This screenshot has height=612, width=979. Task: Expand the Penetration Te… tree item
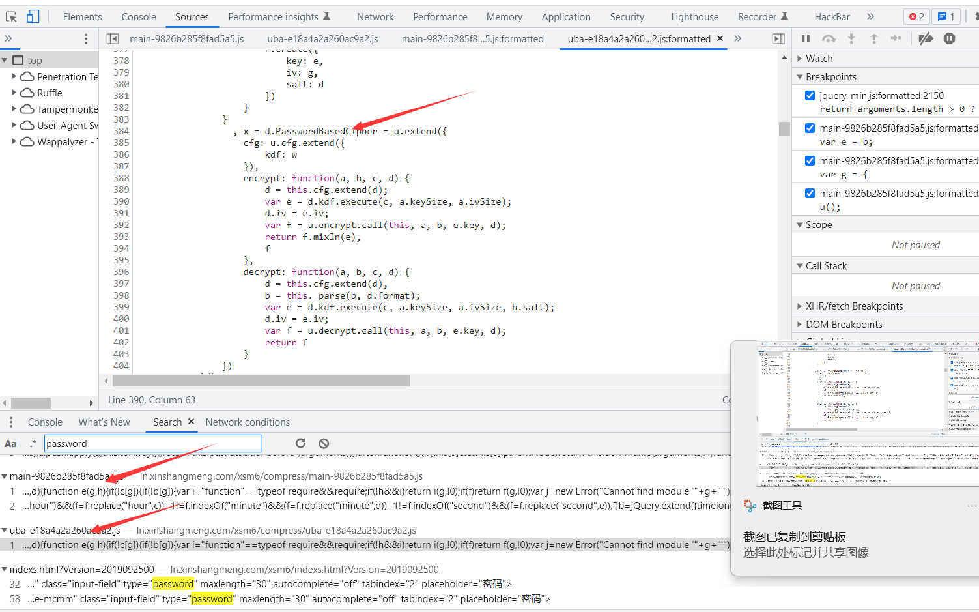click(14, 76)
